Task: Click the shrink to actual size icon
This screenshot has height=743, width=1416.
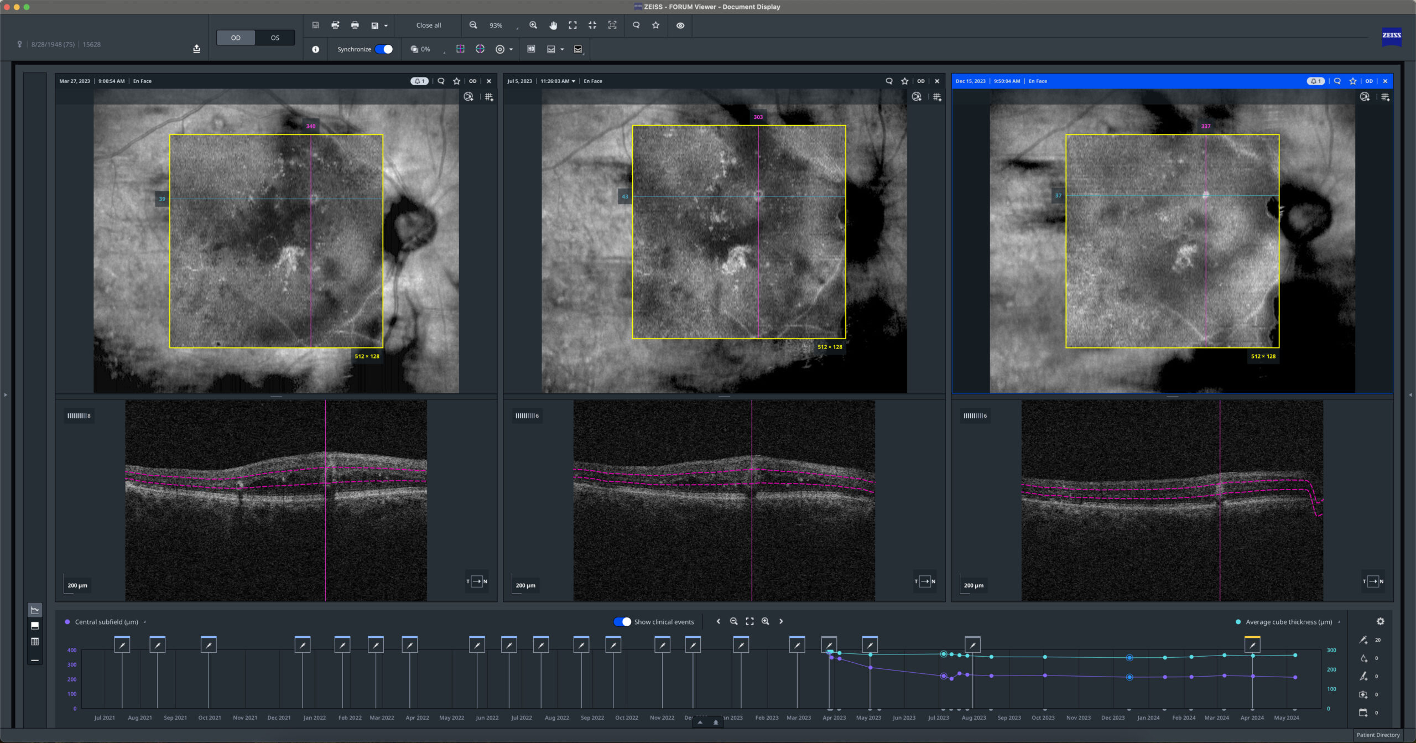Action: click(592, 25)
